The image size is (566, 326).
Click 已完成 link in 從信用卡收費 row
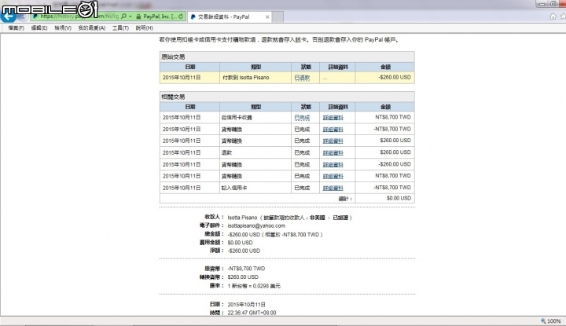(x=302, y=118)
